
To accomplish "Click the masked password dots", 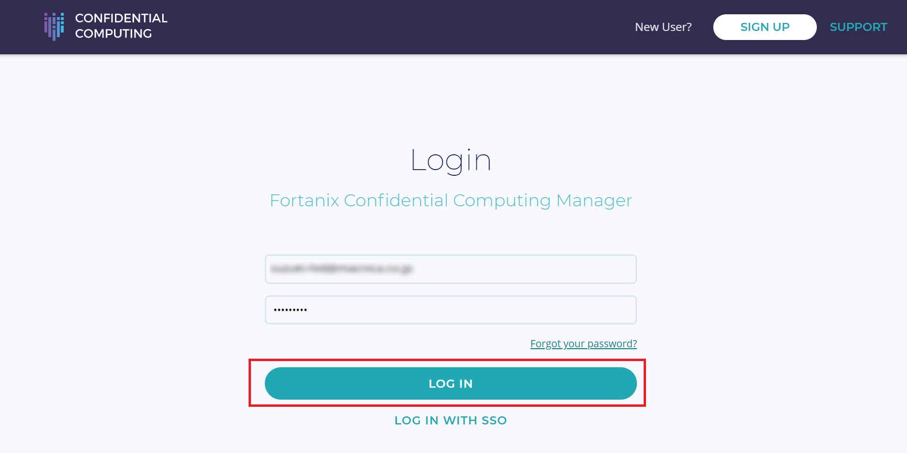I will [x=291, y=310].
